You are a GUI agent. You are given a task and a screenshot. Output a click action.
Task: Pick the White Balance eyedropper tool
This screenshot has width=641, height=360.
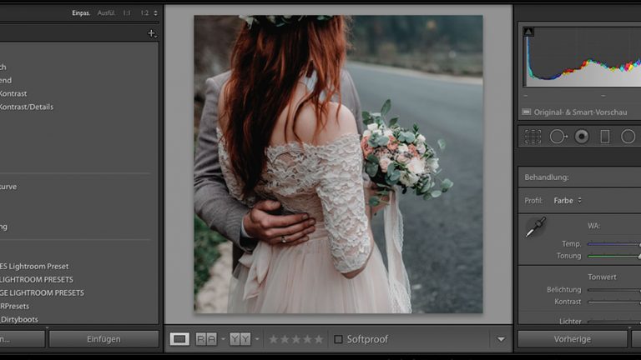[x=535, y=227]
